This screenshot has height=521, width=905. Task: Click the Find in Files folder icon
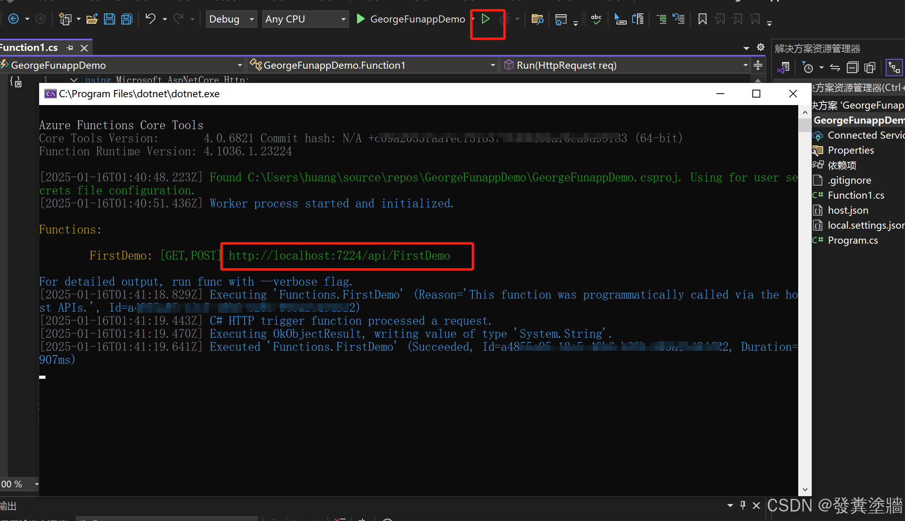(537, 19)
